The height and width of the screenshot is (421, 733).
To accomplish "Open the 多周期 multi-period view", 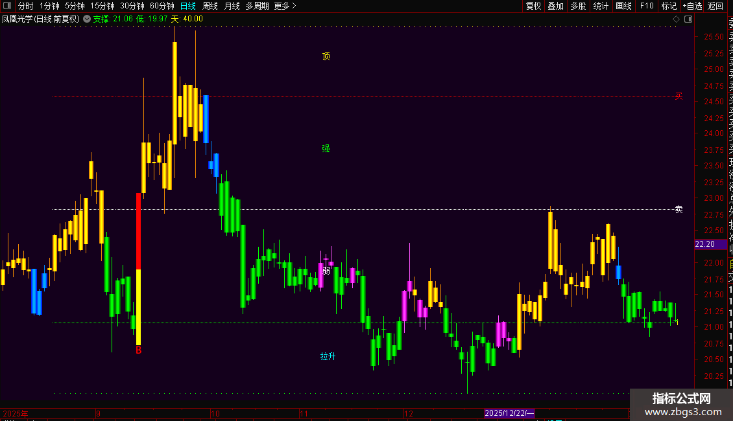I will [257, 6].
